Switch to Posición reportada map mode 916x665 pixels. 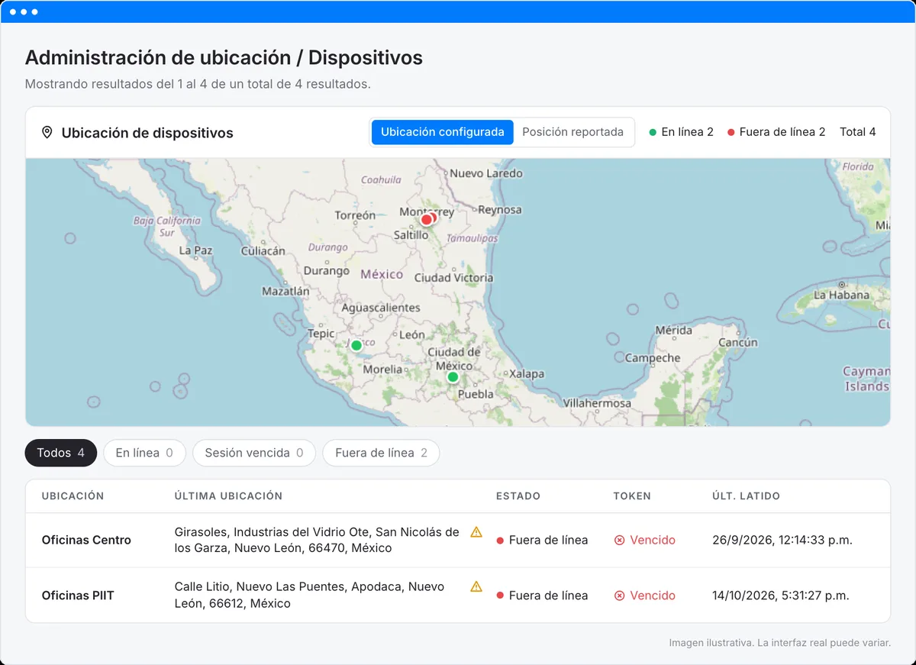point(573,132)
